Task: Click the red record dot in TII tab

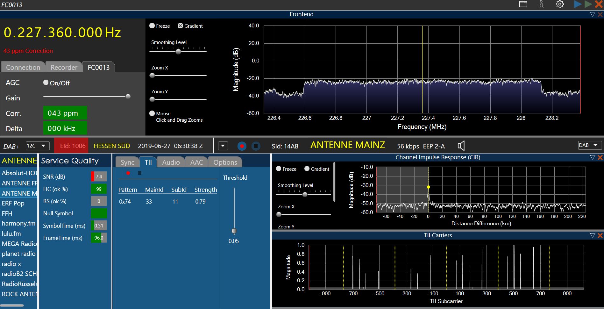Action: point(128,173)
